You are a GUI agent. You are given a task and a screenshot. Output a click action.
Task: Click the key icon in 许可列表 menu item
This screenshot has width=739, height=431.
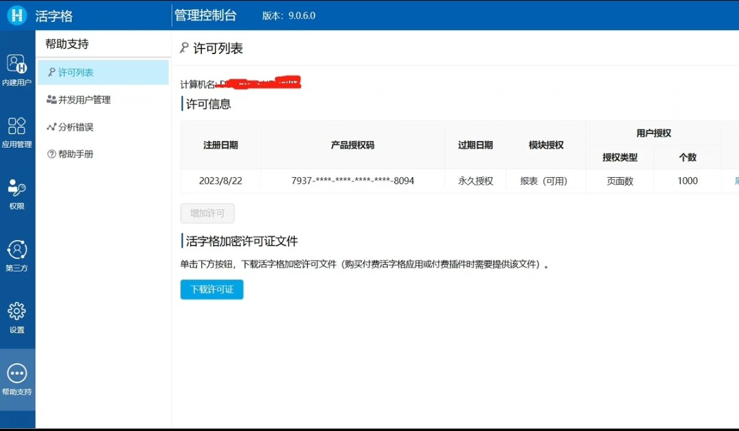[51, 72]
